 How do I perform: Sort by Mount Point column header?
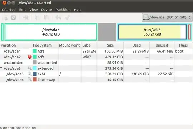69,45
